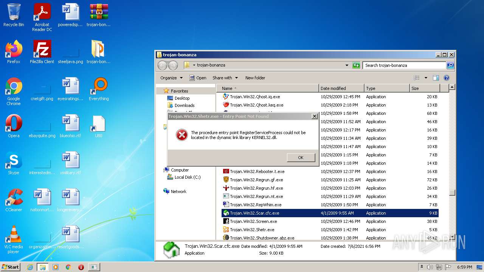
Task: Click Open in the Explorer toolbar
Action: (198, 78)
